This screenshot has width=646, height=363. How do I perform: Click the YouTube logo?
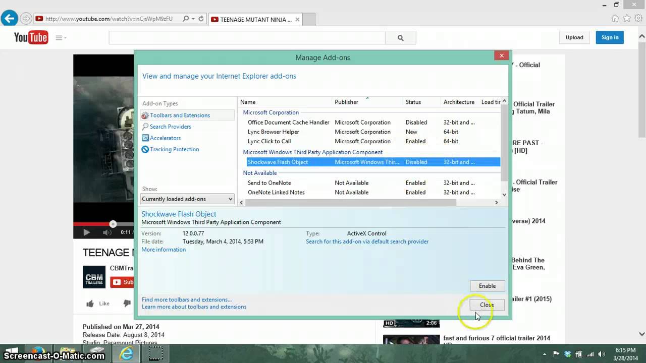tap(31, 37)
